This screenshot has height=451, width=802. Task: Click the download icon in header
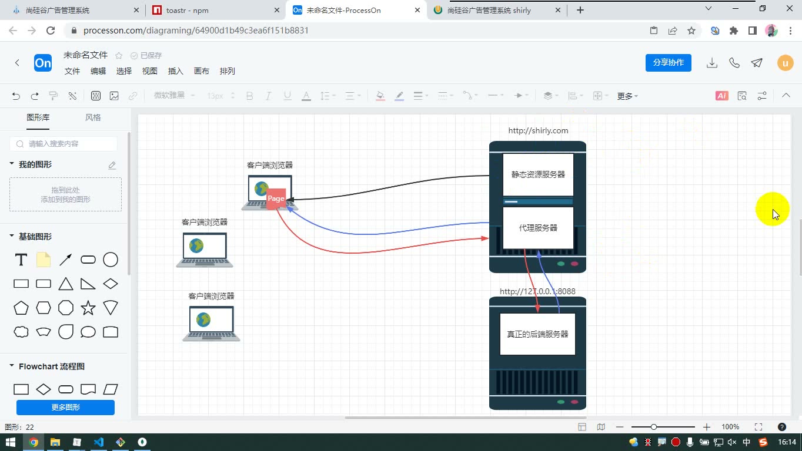click(x=712, y=63)
